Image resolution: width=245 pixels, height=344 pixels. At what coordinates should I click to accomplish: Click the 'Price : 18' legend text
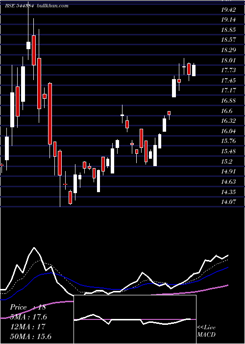(x=28, y=307)
